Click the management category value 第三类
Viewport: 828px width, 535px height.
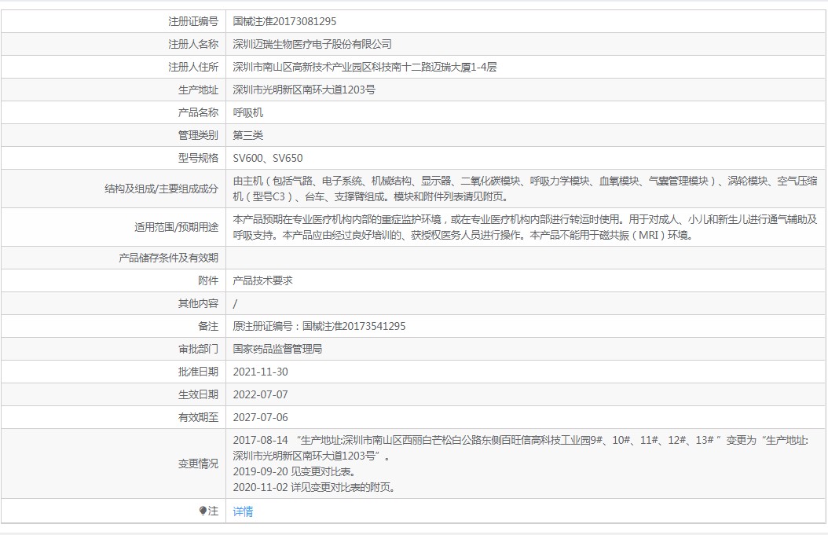(248, 135)
